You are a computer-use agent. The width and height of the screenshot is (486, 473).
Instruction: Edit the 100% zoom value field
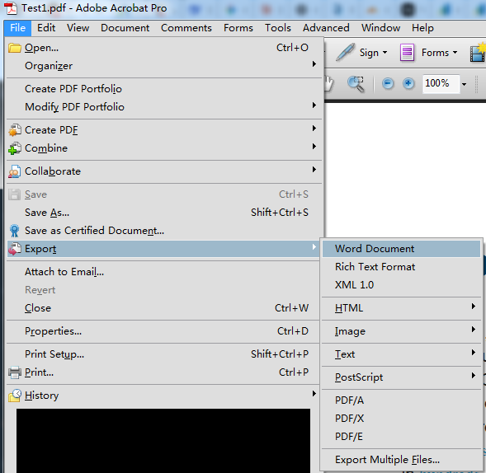pos(441,83)
